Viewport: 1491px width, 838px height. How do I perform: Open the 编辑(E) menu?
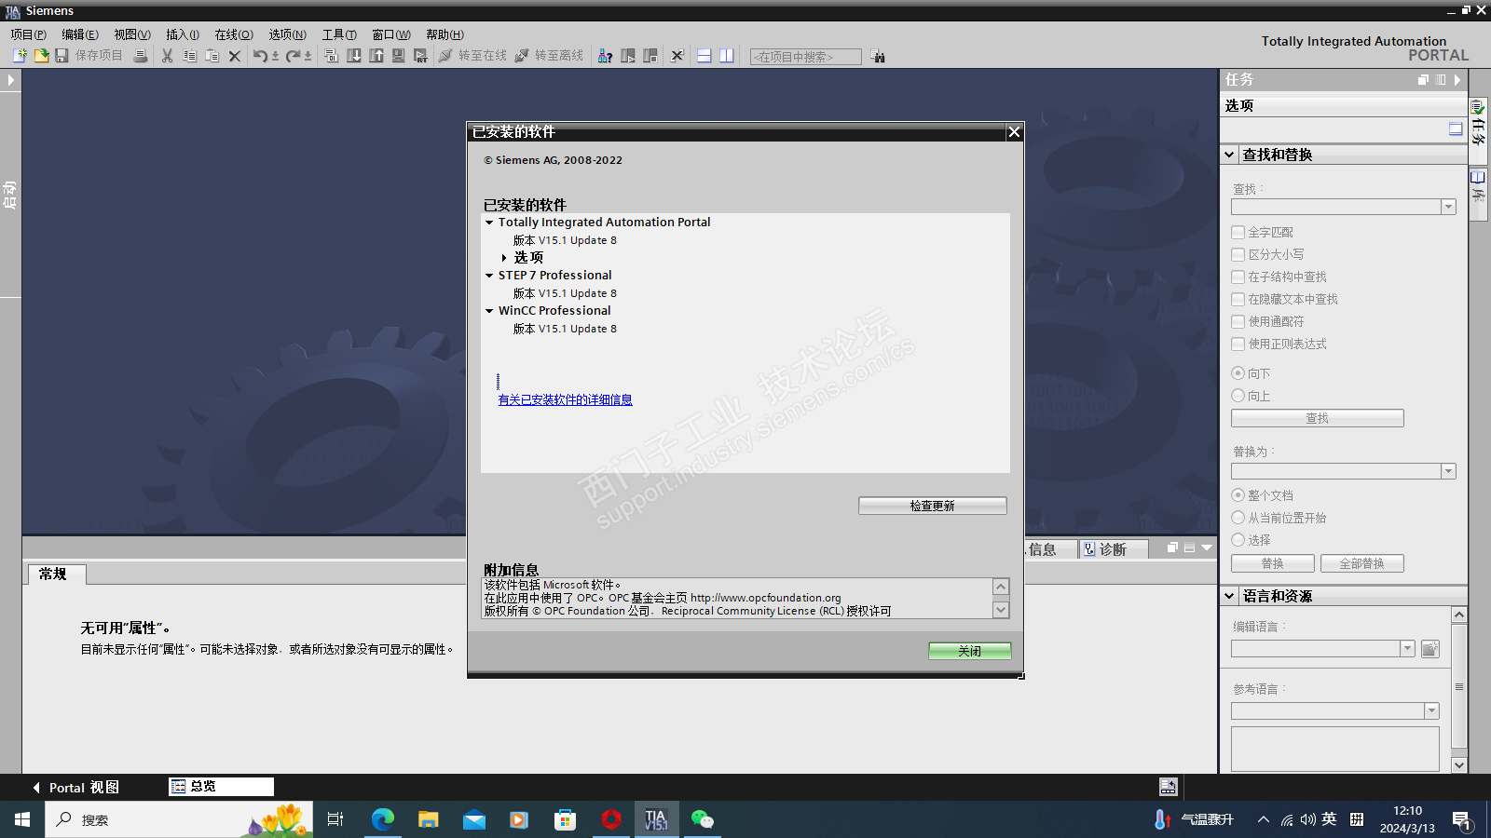click(x=80, y=34)
